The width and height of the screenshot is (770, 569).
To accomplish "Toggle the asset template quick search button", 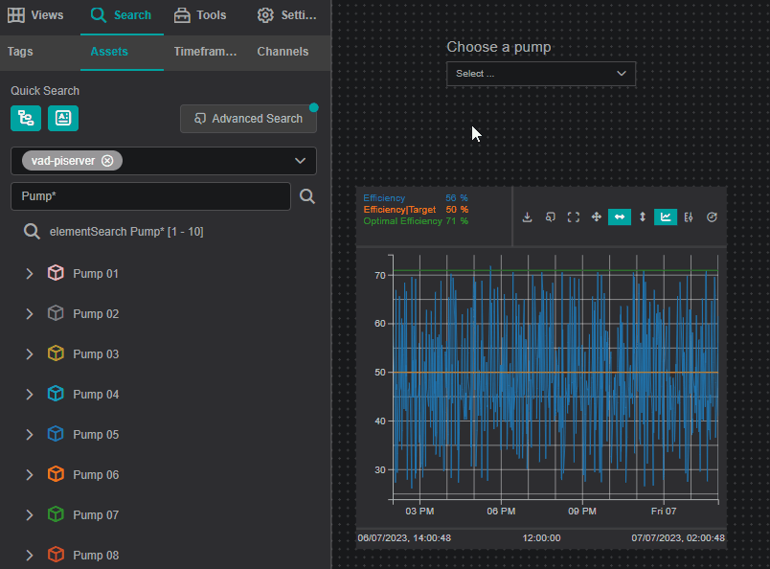I will [63, 118].
